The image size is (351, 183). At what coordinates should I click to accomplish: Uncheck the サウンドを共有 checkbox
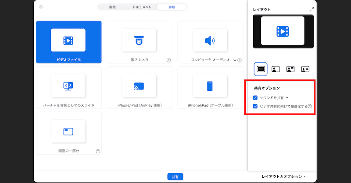[256, 98]
